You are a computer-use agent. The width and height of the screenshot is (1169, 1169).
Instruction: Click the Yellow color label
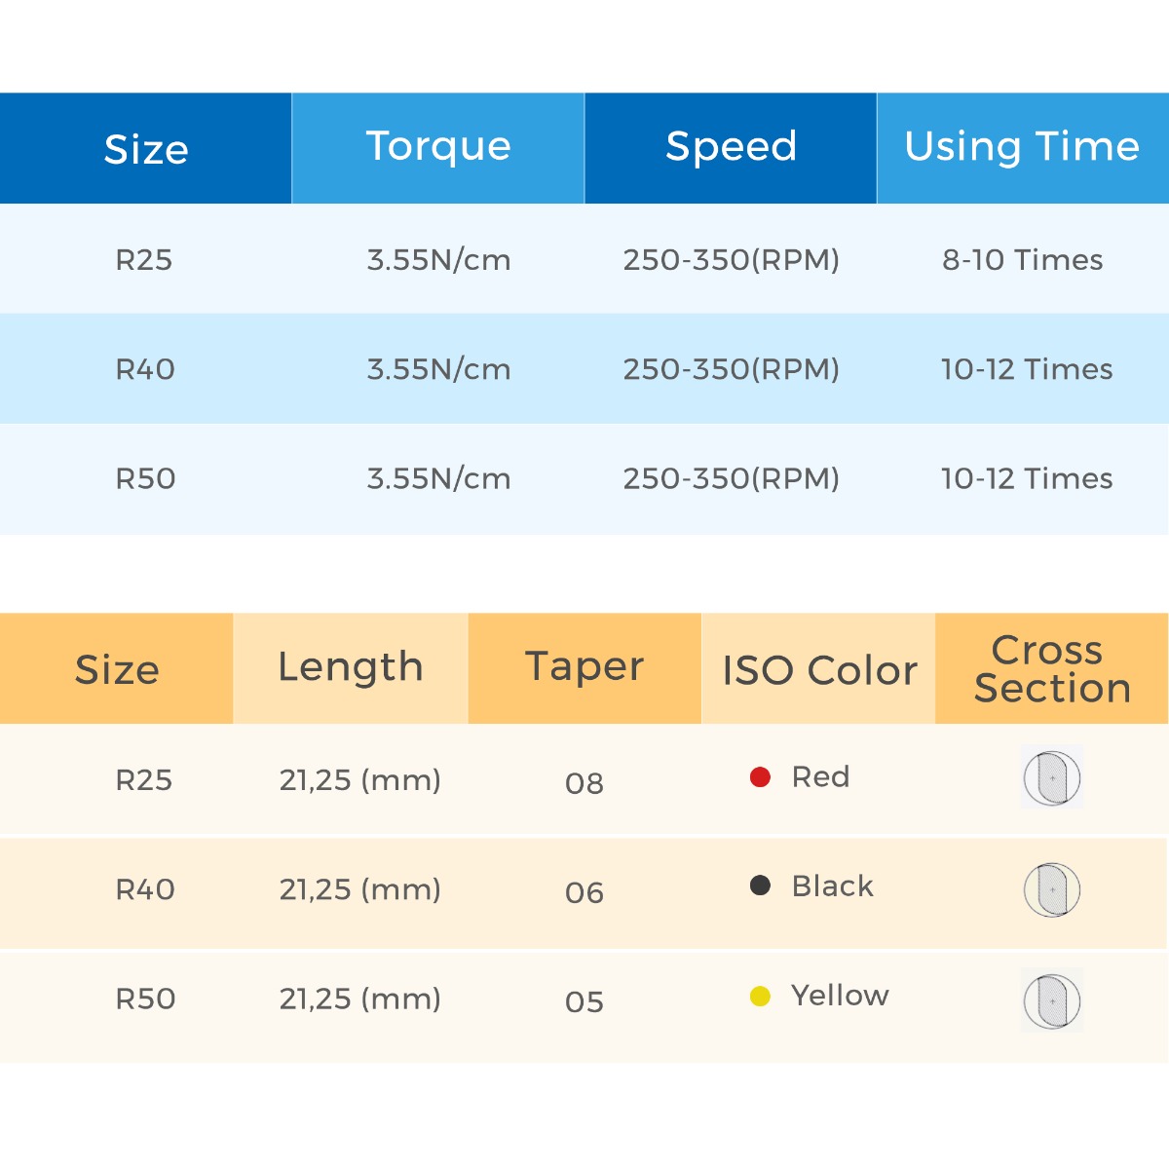(x=840, y=996)
